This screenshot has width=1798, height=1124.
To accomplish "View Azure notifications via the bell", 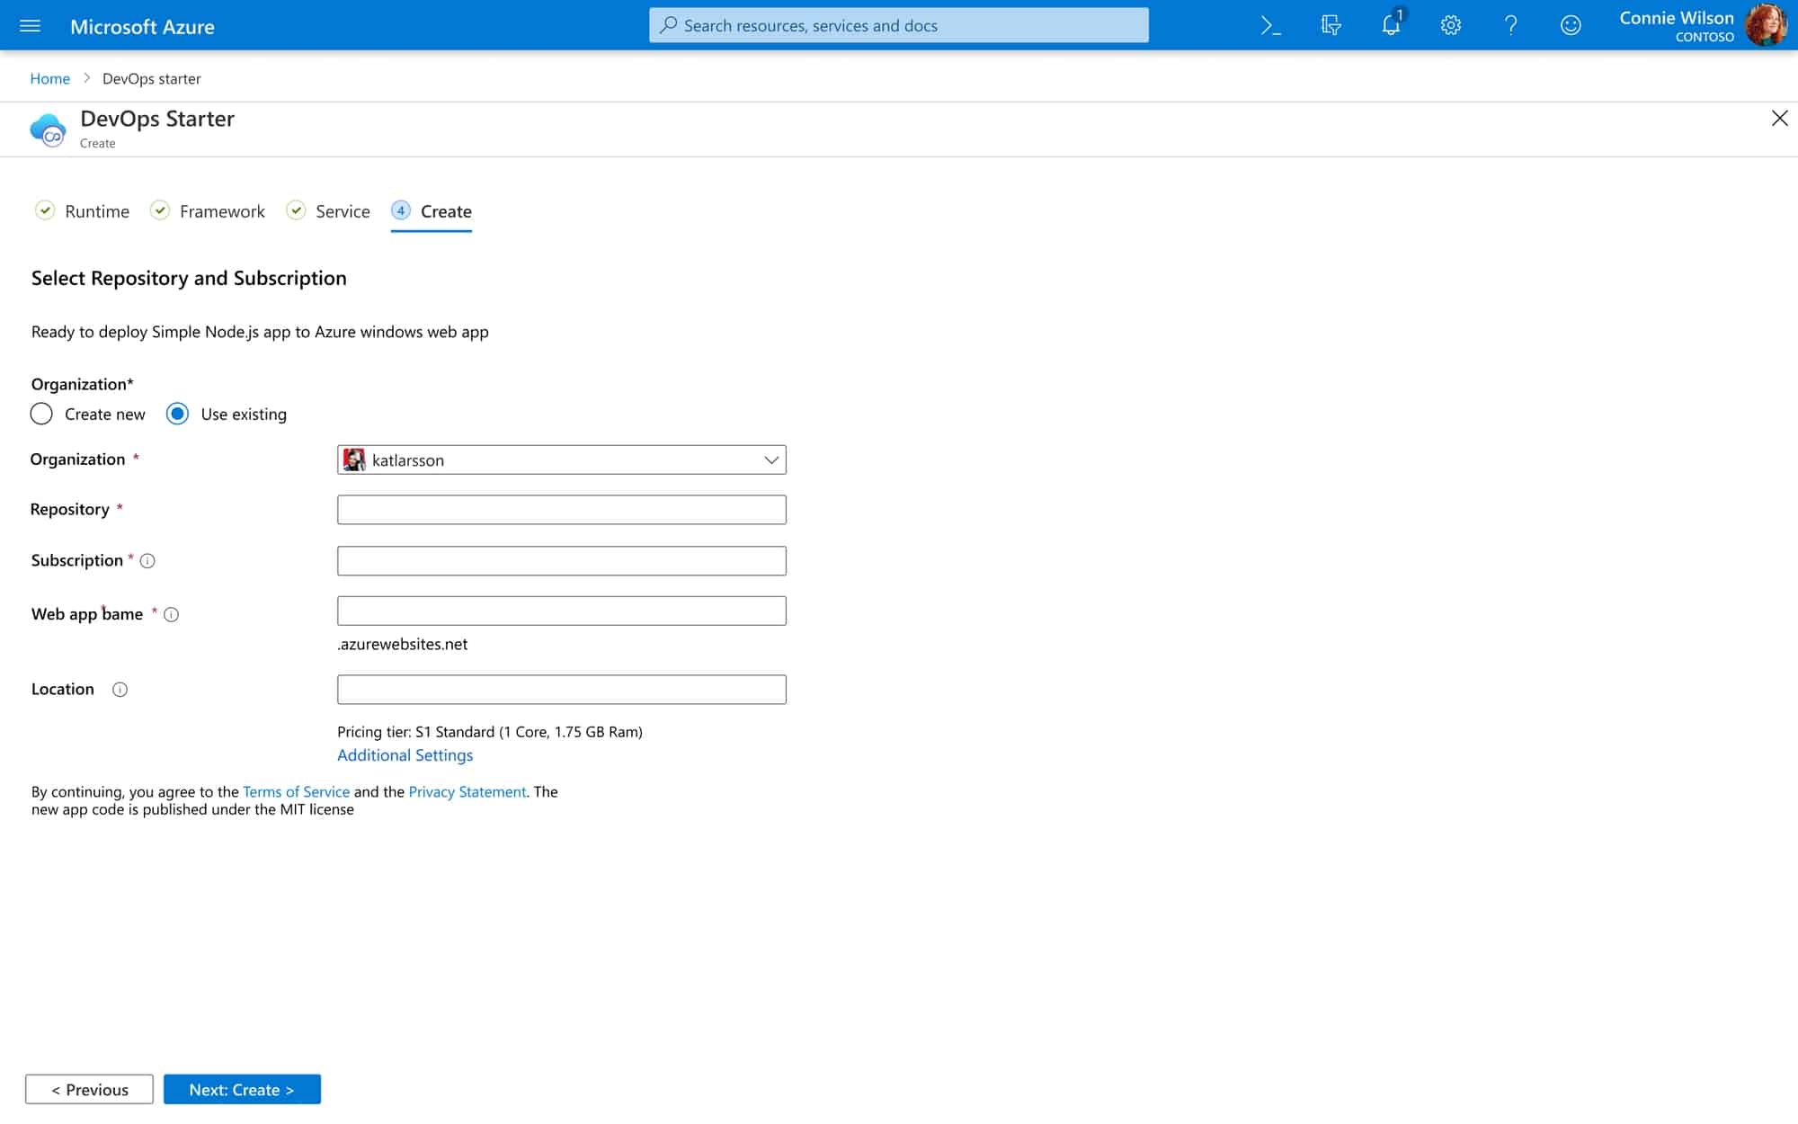I will click(x=1390, y=25).
